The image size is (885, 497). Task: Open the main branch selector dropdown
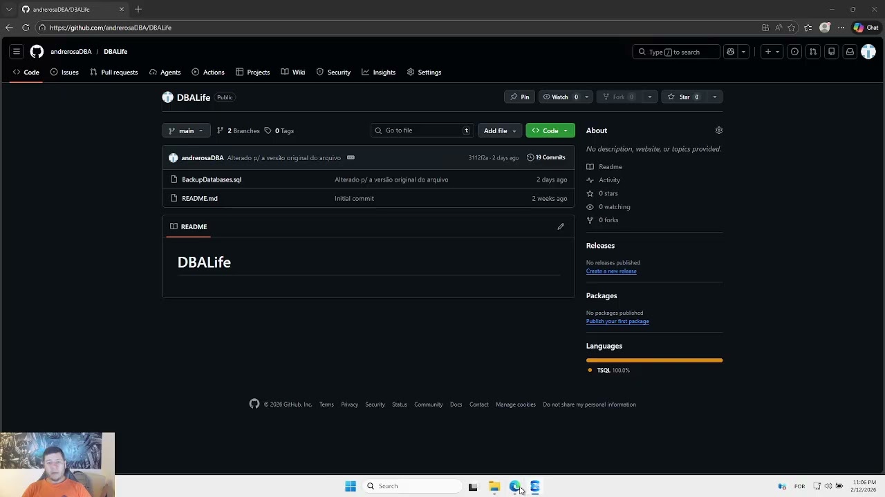tap(186, 130)
